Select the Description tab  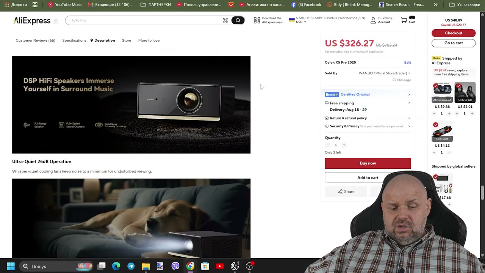[103, 40]
